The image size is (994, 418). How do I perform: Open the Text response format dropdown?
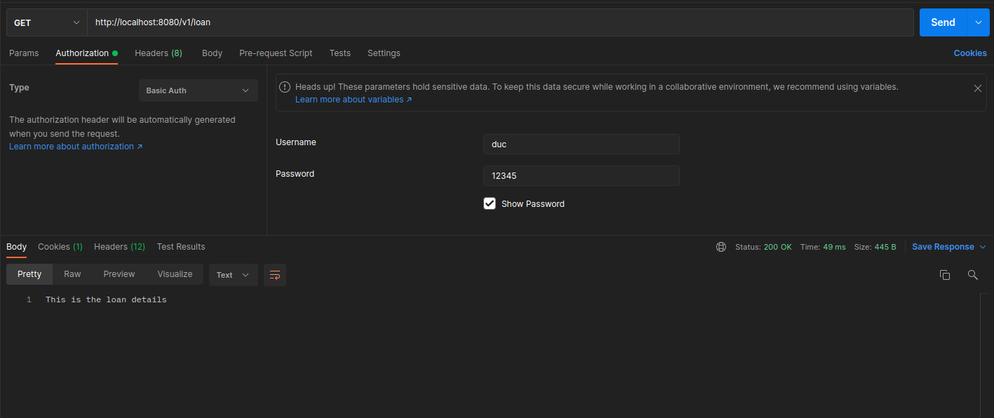tap(233, 275)
